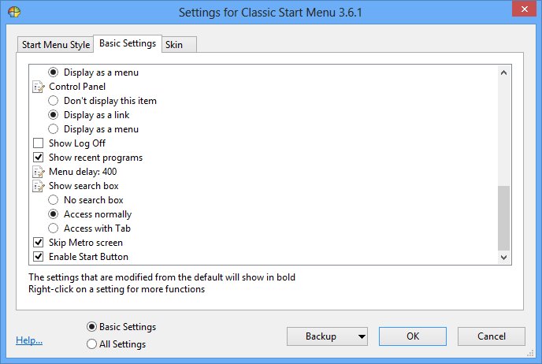The width and height of the screenshot is (542, 364).
Task: Select the Basic Settings tab
Action: [x=128, y=43]
